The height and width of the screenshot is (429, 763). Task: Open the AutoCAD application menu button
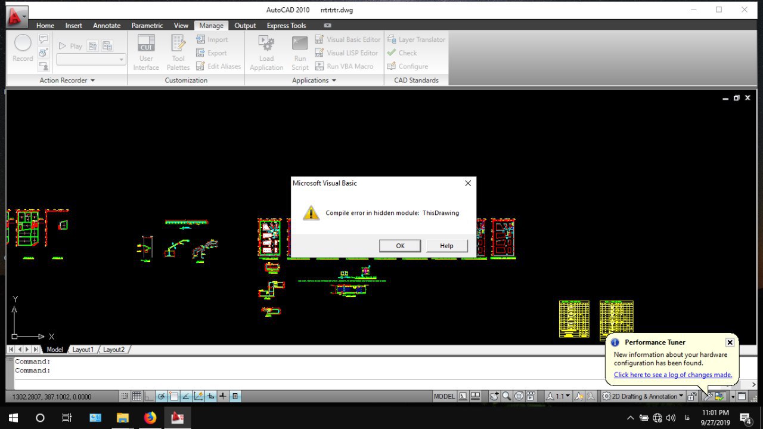(17, 17)
